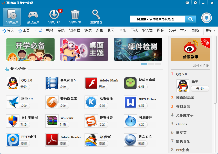The width and height of the screenshot is (218, 154).
Task: Open the feedback chat bubble icon
Action: pos(187,3)
